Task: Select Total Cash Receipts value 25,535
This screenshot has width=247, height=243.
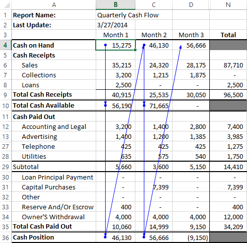Action: point(154,95)
